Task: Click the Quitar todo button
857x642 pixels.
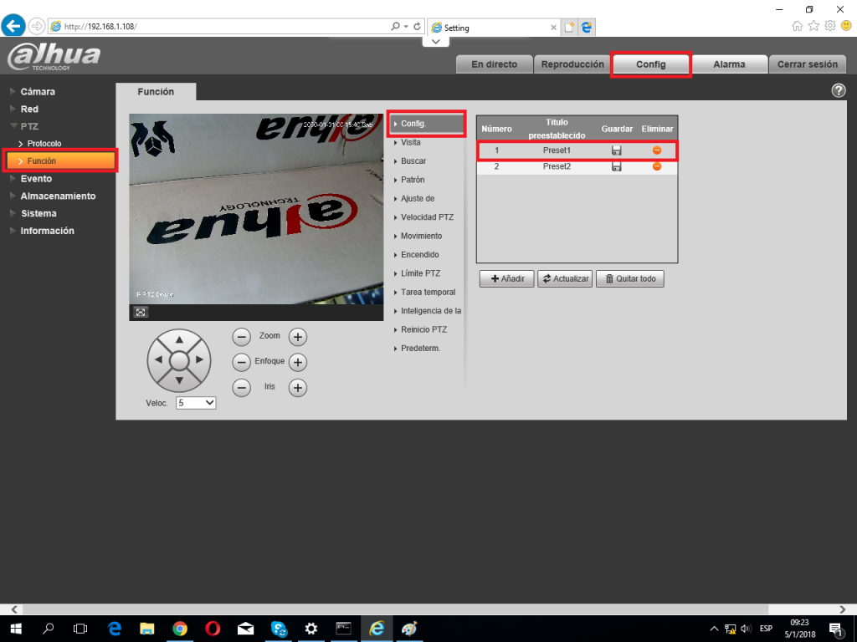Action: pos(630,278)
